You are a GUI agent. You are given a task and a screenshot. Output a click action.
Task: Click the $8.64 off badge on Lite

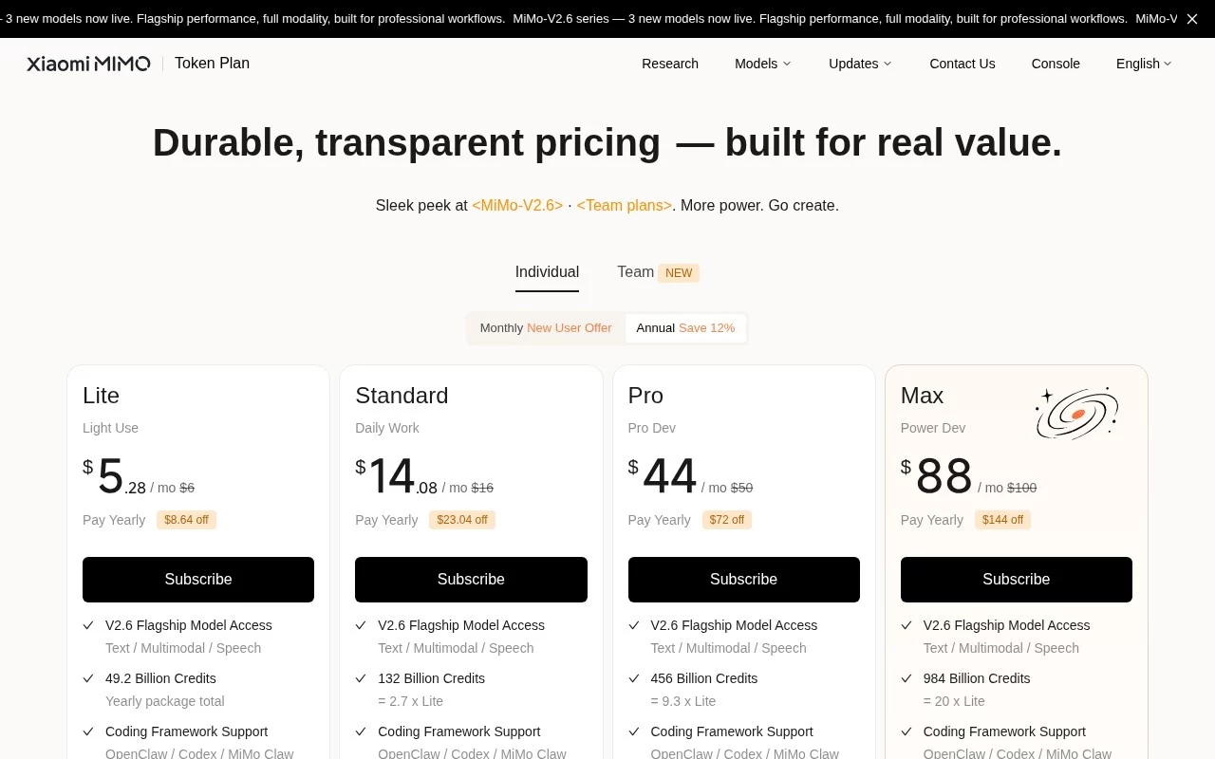tap(186, 520)
